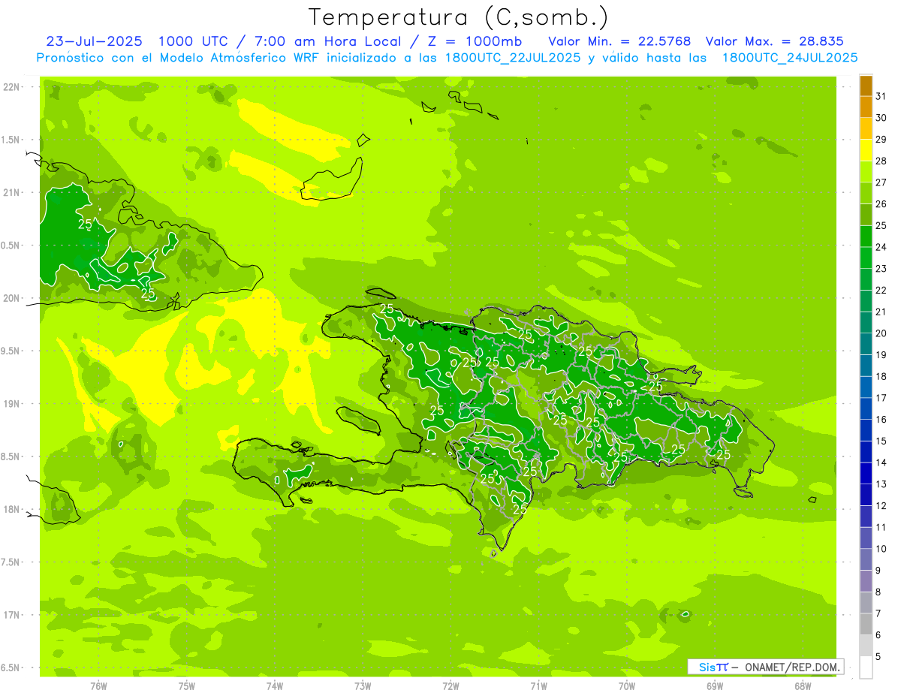Click the longitude axis label 71W
901x696 pixels.
coord(538,686)
